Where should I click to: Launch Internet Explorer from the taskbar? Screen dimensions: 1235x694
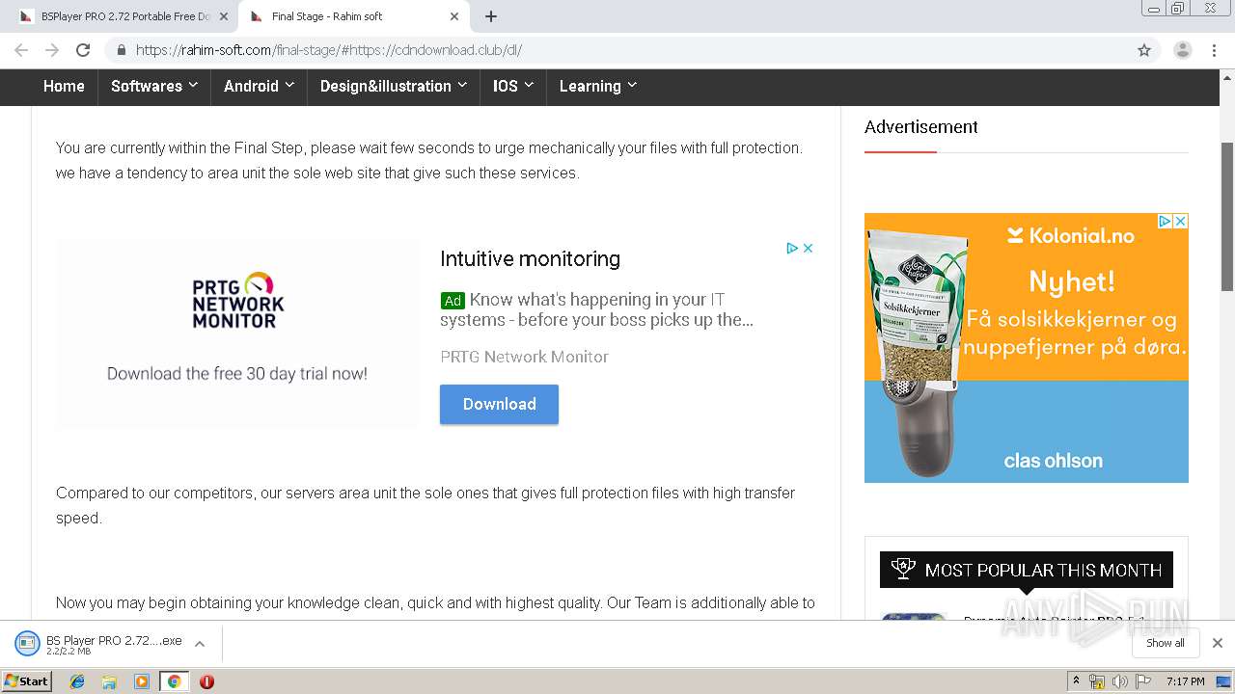[77, 681]
